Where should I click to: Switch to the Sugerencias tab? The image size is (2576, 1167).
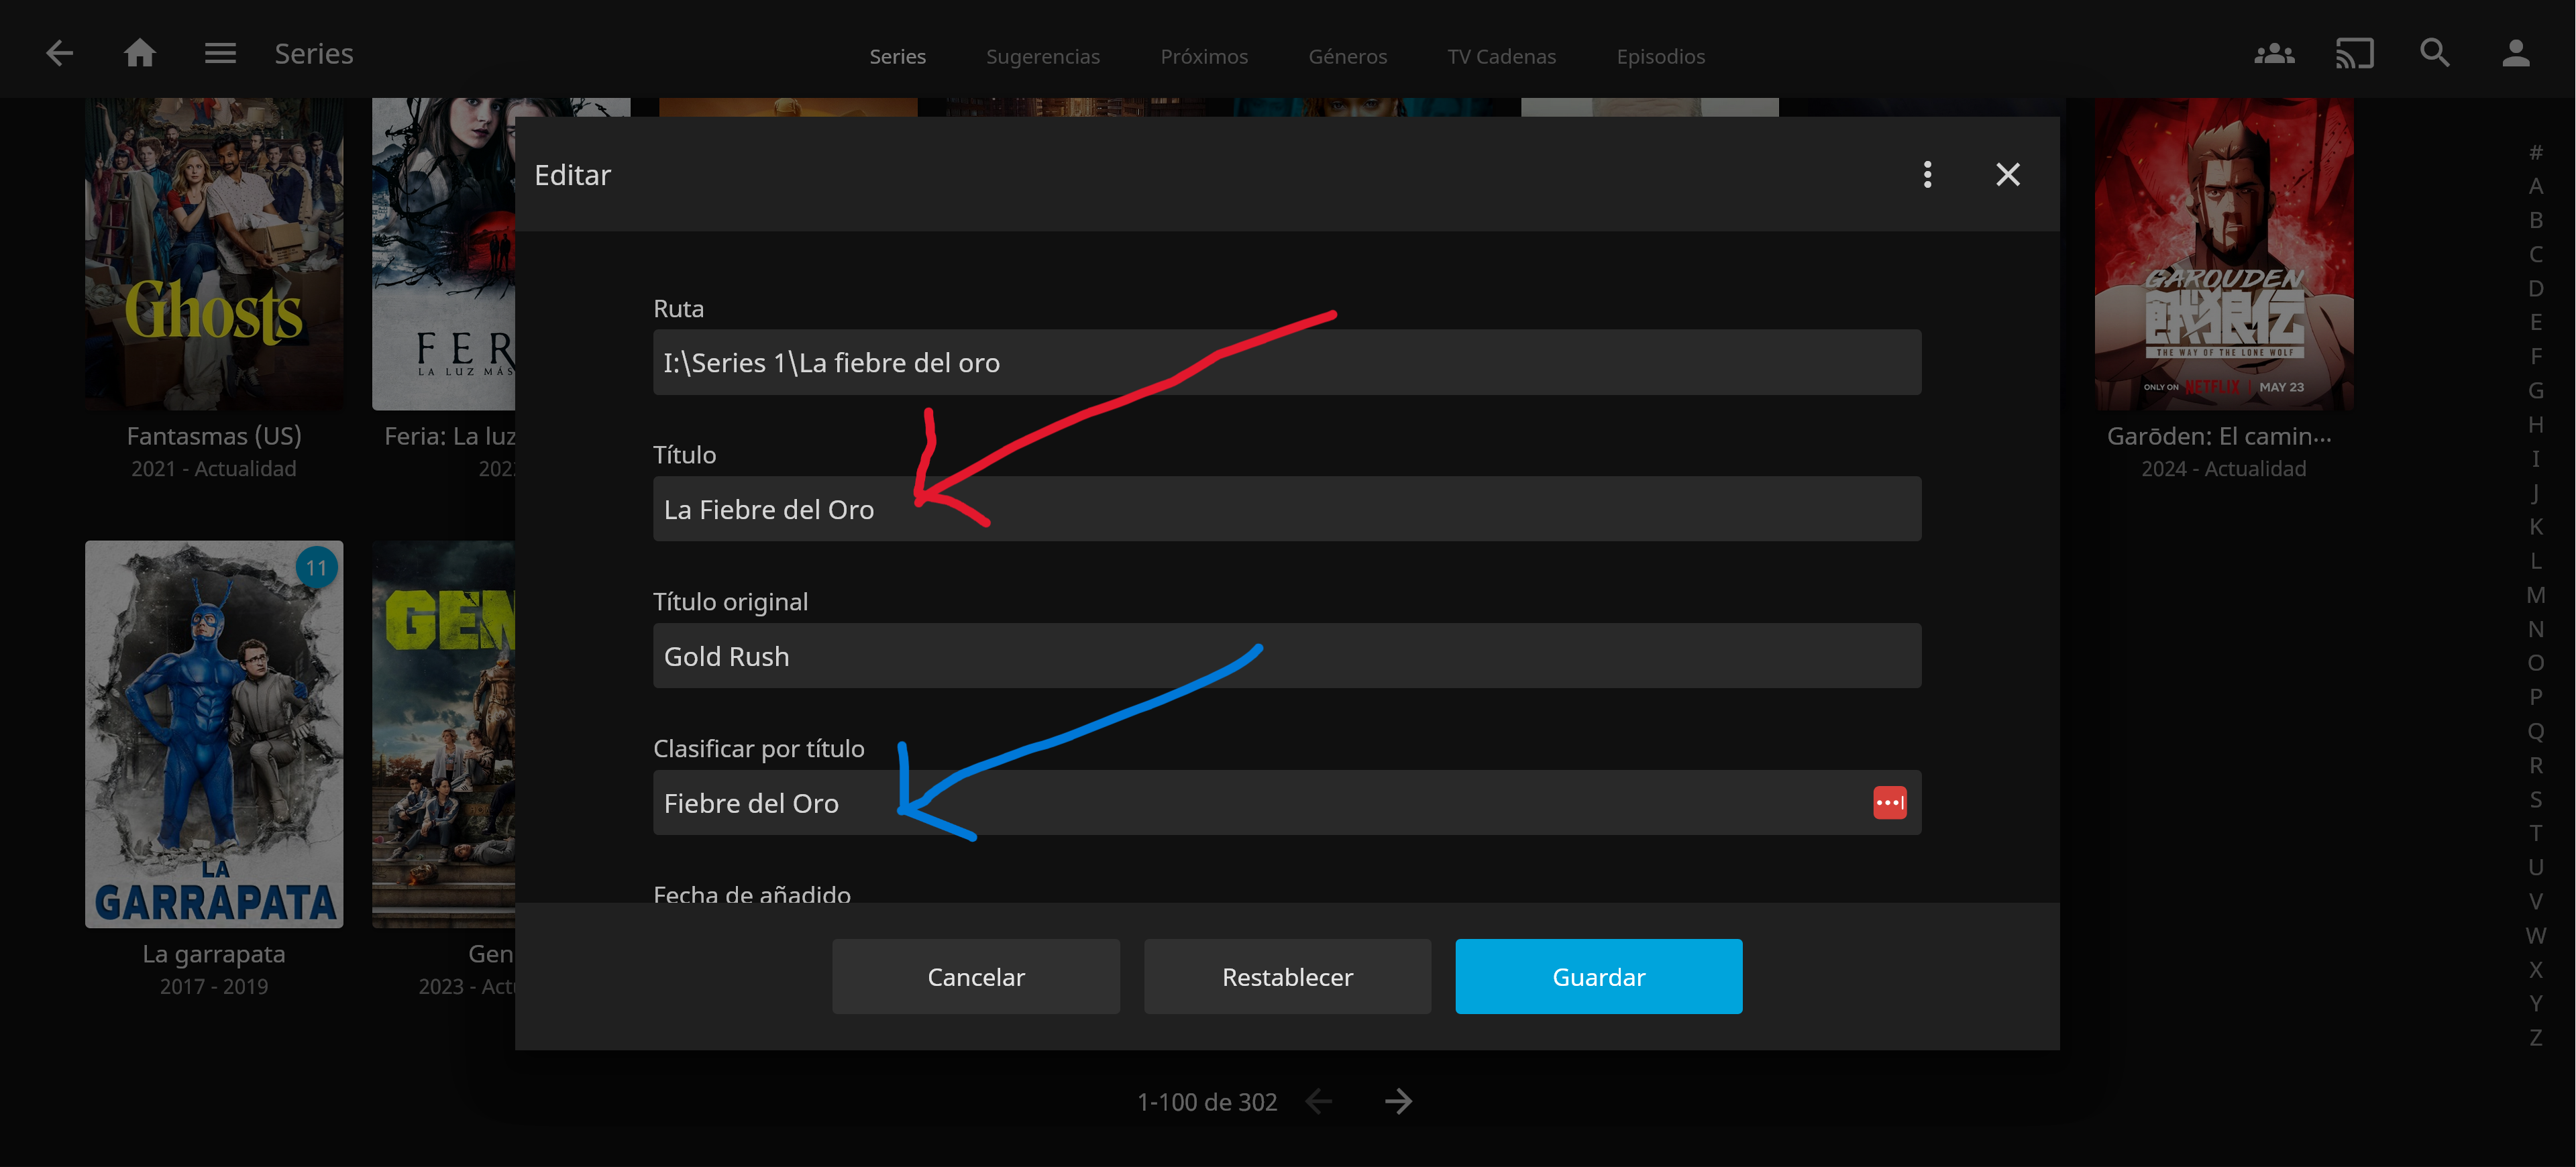pyautogui.click(x=1042, y=57)
